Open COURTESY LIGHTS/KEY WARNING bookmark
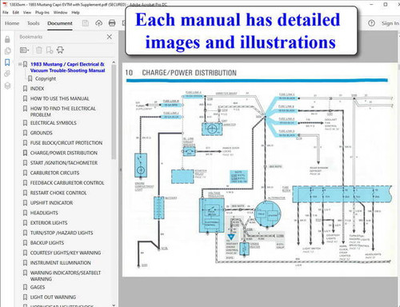 coord(66,253)
